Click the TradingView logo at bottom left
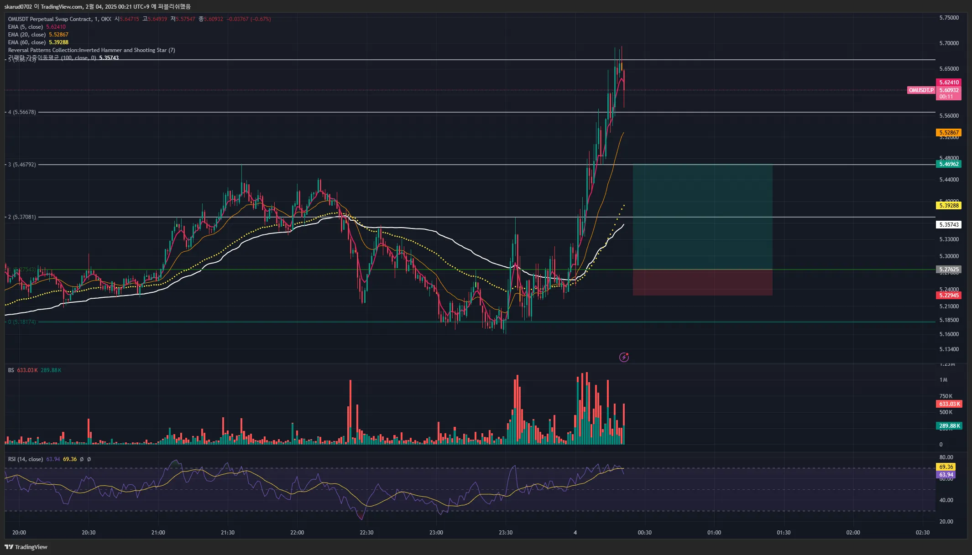 26,547
